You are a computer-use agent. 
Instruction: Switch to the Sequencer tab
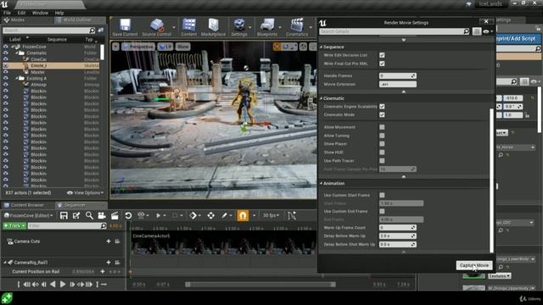[75, 205]
